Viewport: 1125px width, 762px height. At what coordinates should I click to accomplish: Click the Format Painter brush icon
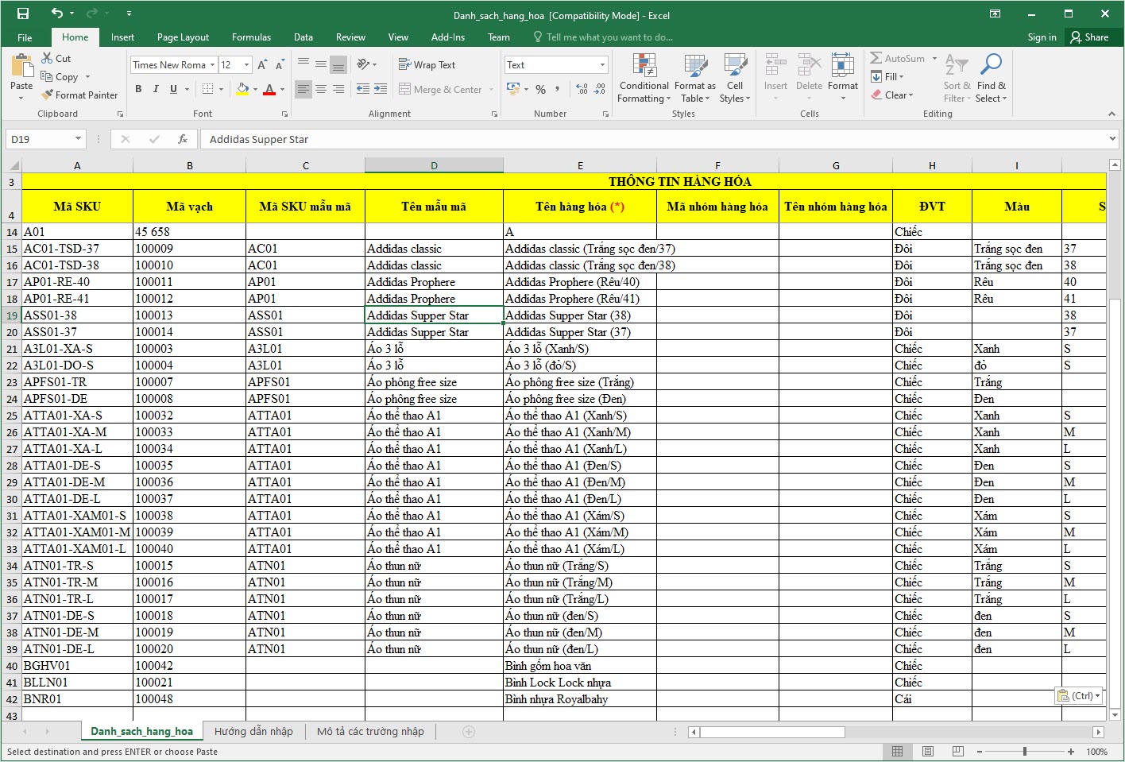47,95
